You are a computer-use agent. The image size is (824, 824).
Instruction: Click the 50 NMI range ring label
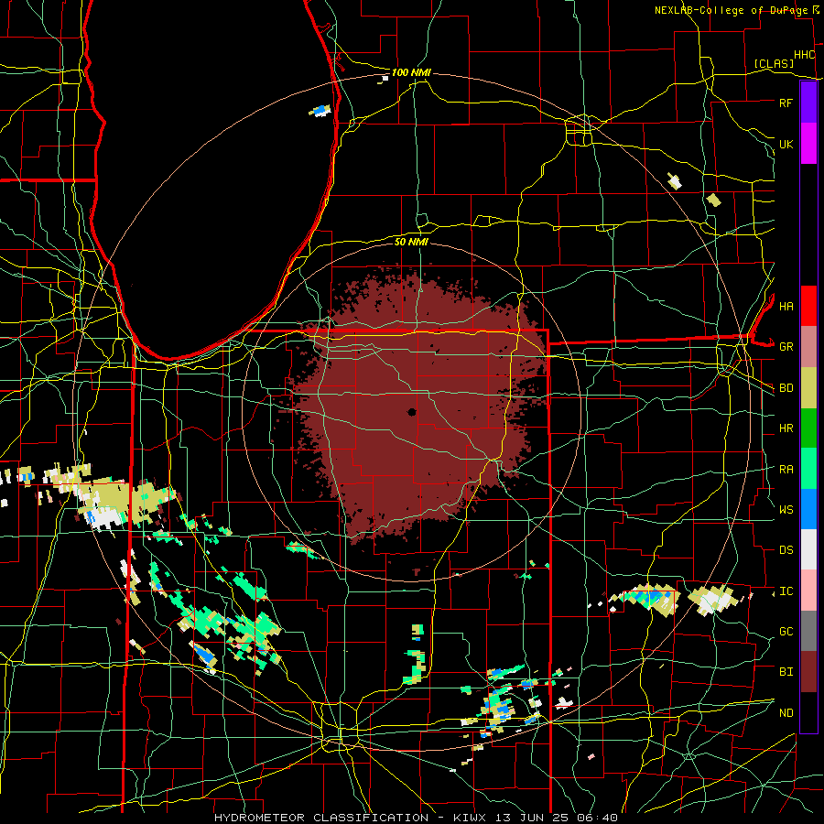411,242
